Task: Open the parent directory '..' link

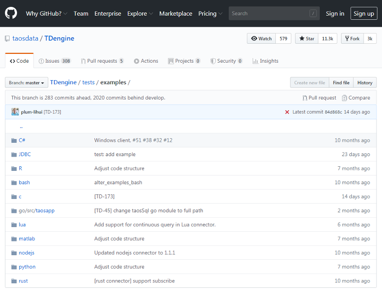Action: 21,127
